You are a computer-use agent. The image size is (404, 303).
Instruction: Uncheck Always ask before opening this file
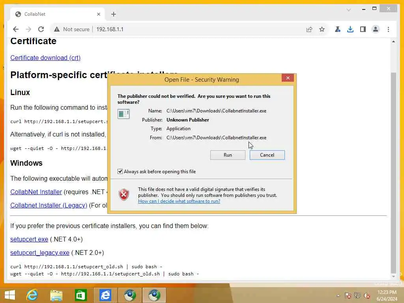coord(120,171)
